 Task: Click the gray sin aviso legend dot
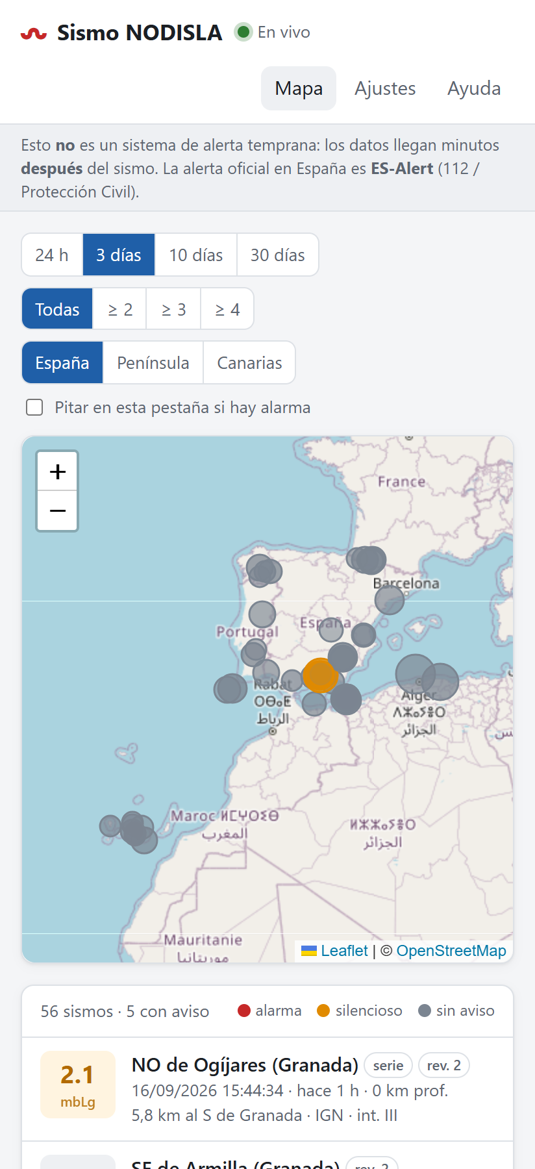[x=425, y=1011]
